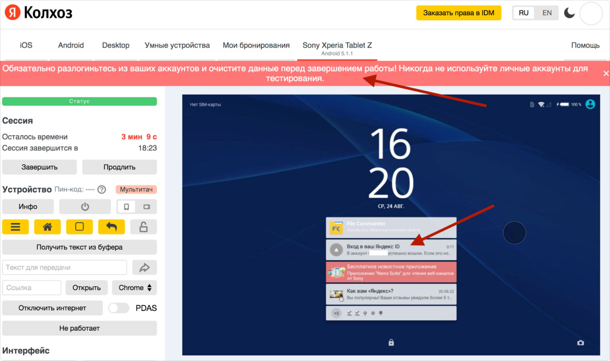Select the Sony Xperia Tablet Z tab

[x=337, y=48]
